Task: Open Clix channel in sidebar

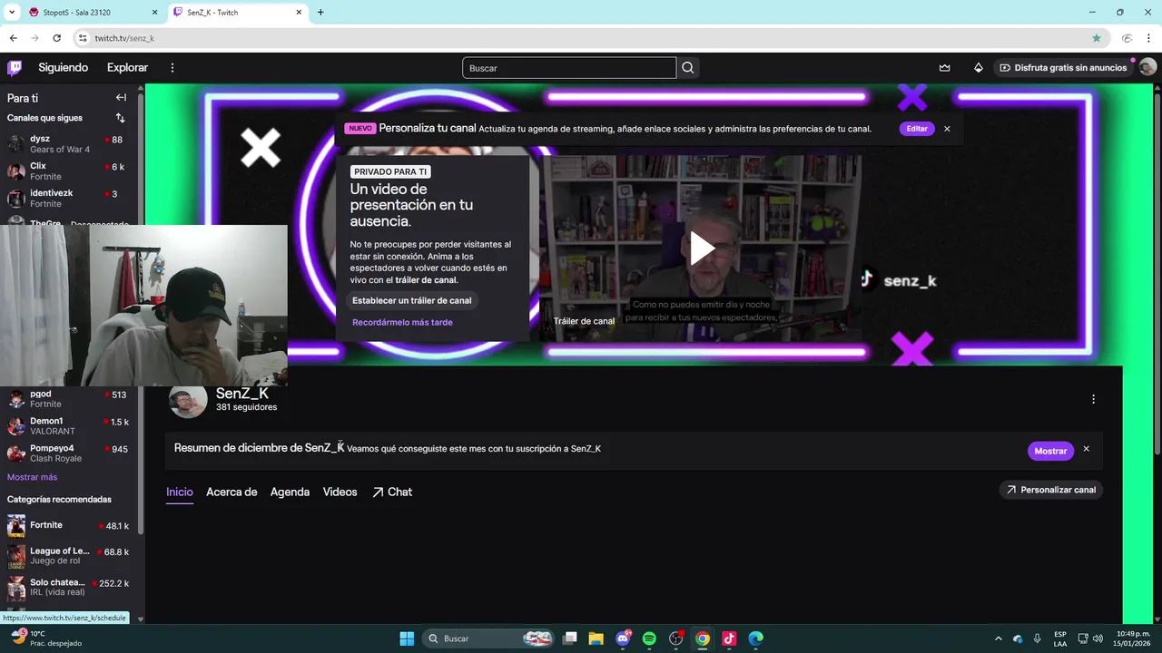Action: pos(68,171)
